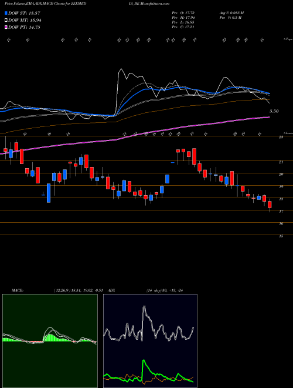This screenshot has width=293, height=388.
Task: Click the 'Pre H: 17.94' value
Action: tap(185, 18)
